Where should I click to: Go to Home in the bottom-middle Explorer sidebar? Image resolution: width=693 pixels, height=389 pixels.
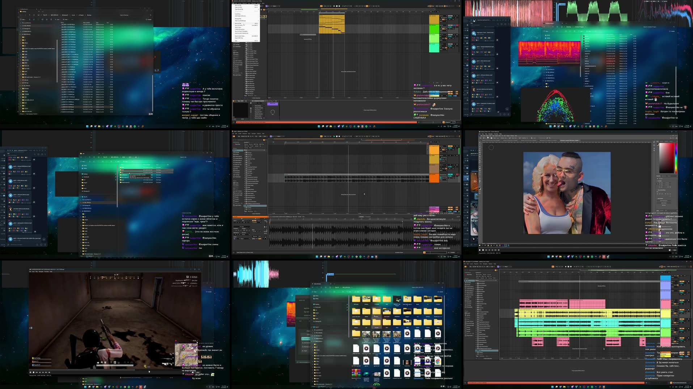click(316, 296)
